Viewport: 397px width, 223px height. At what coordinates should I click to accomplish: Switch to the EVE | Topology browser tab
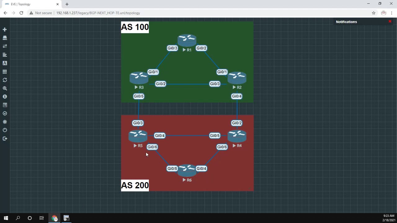click(x=31, y=4)
